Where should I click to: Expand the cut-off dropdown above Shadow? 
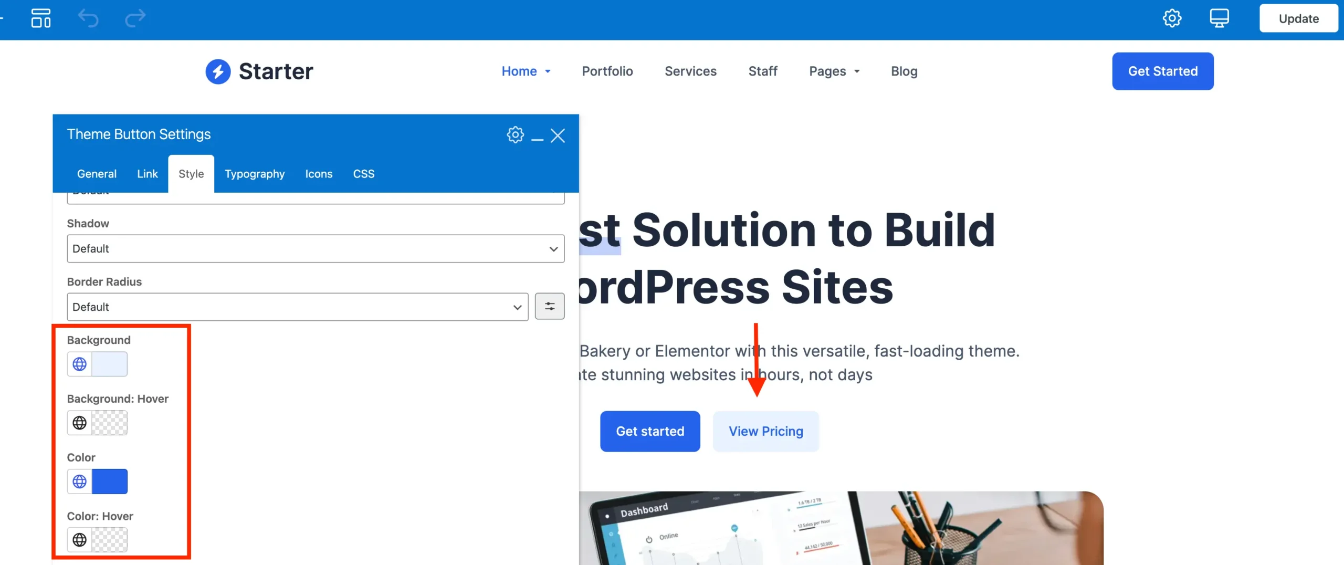coord(316,198)
